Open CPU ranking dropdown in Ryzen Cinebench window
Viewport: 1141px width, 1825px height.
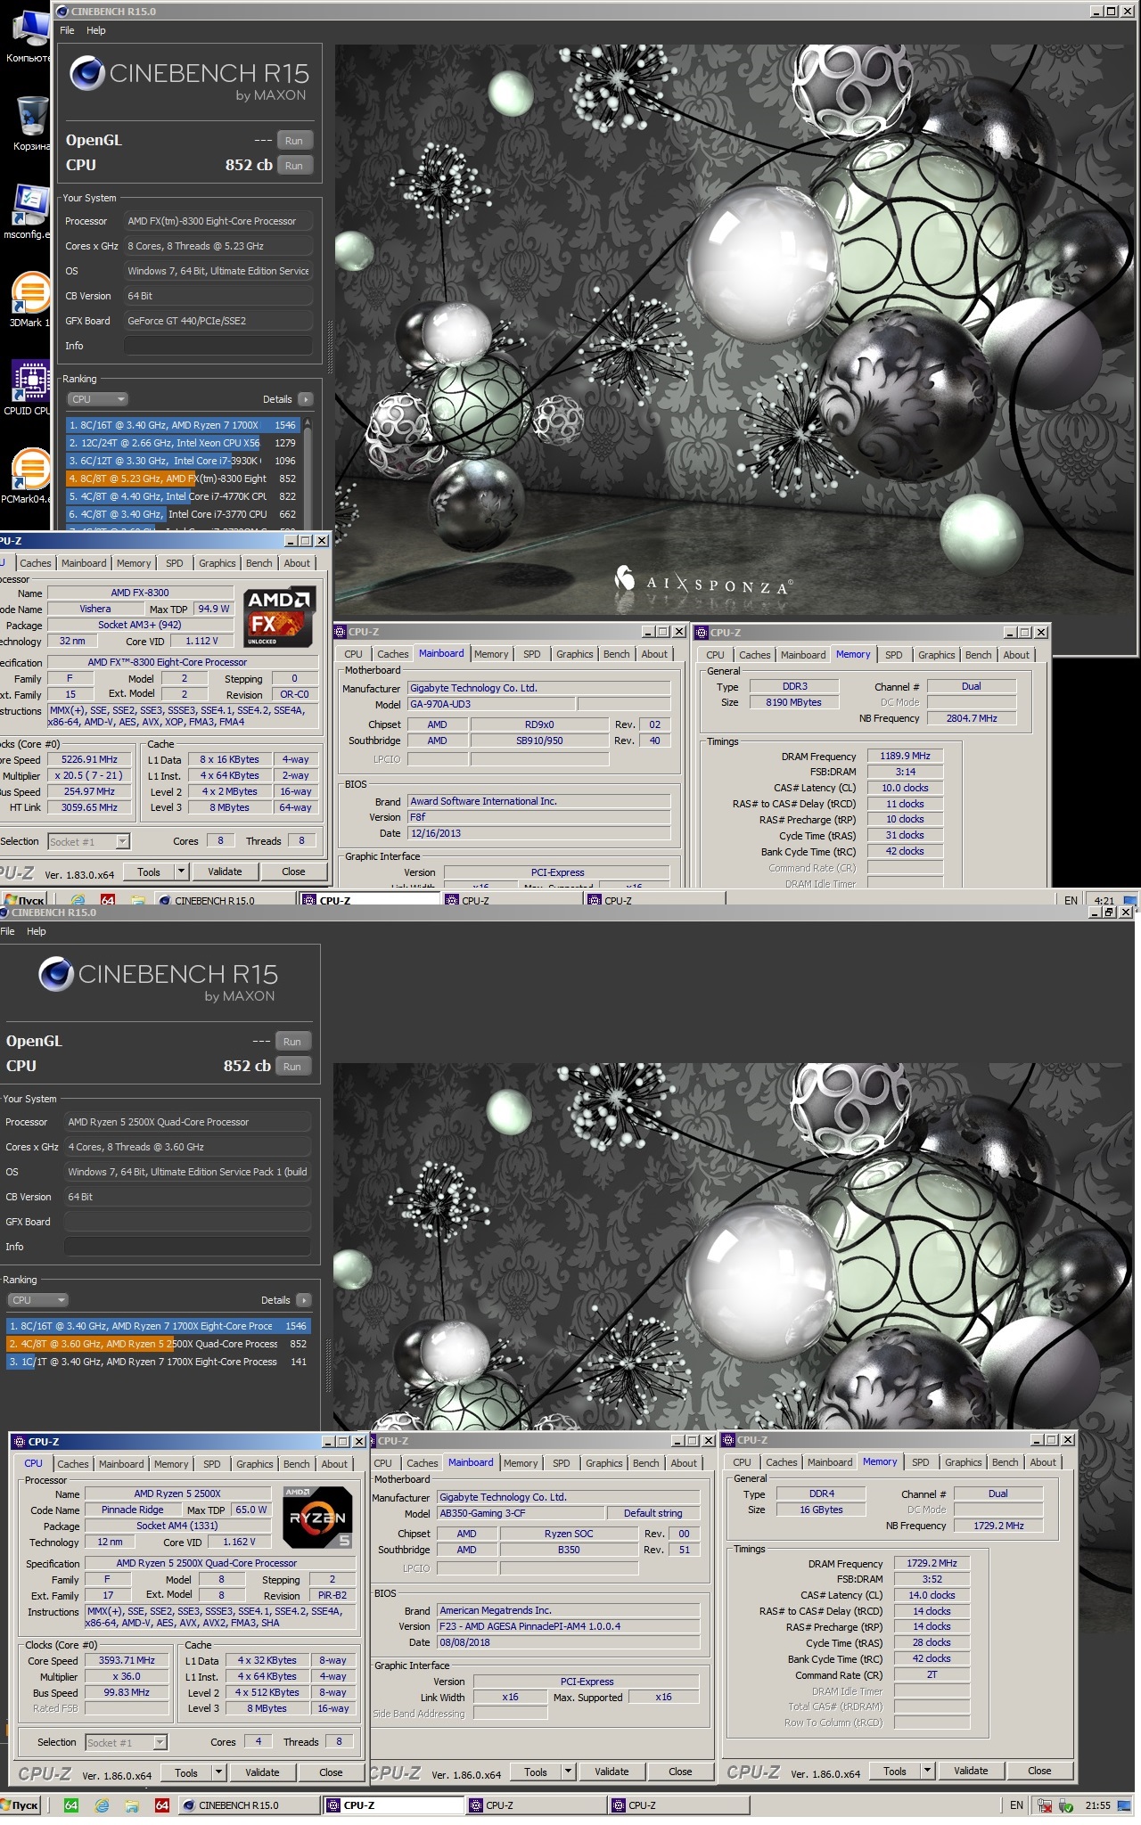coord(37,1300)
